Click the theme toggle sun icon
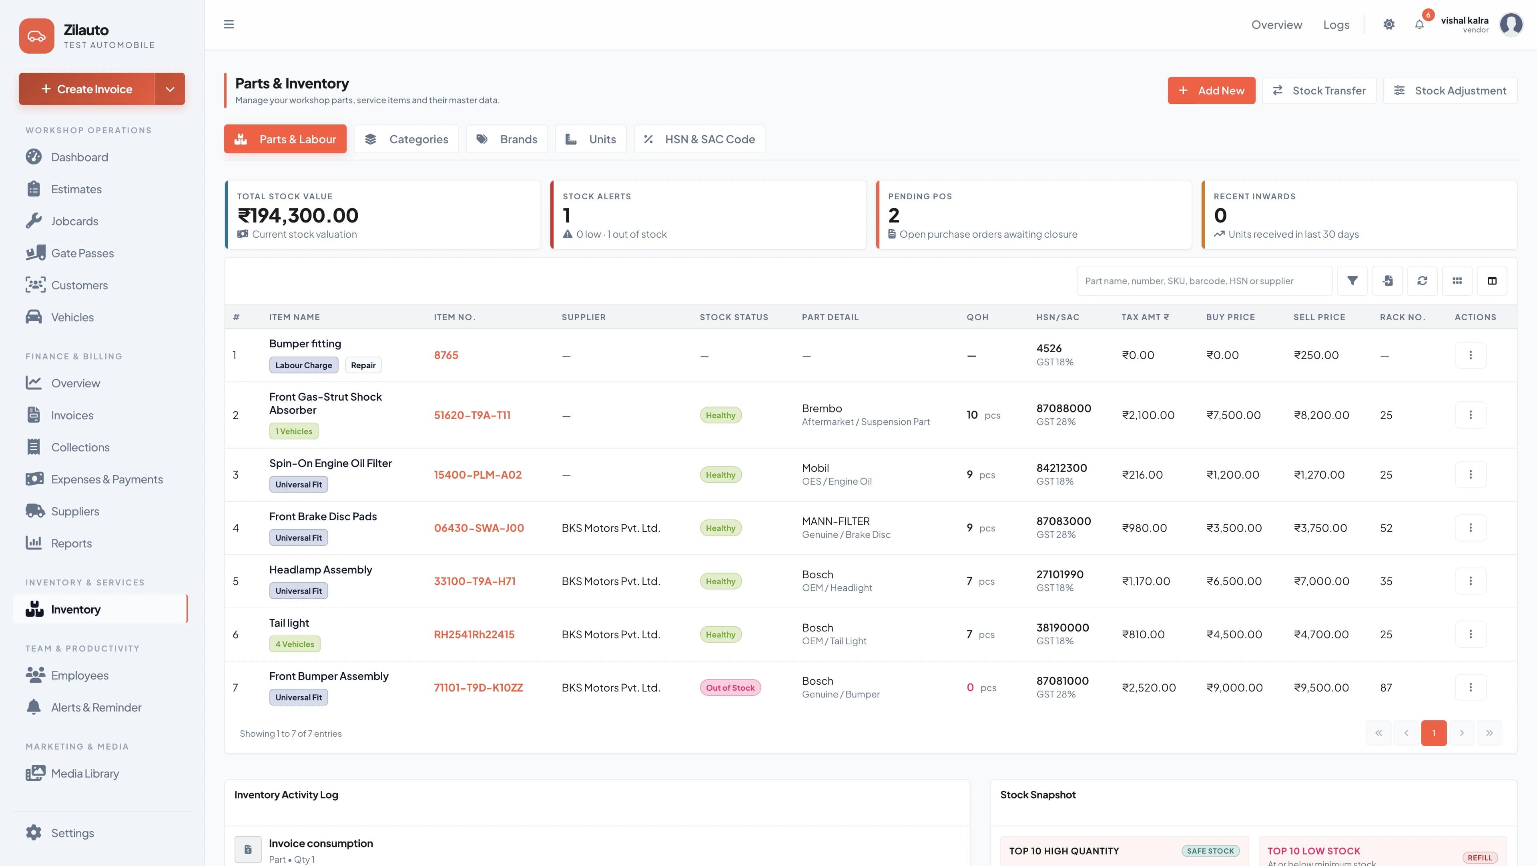 click(1389, 24)
